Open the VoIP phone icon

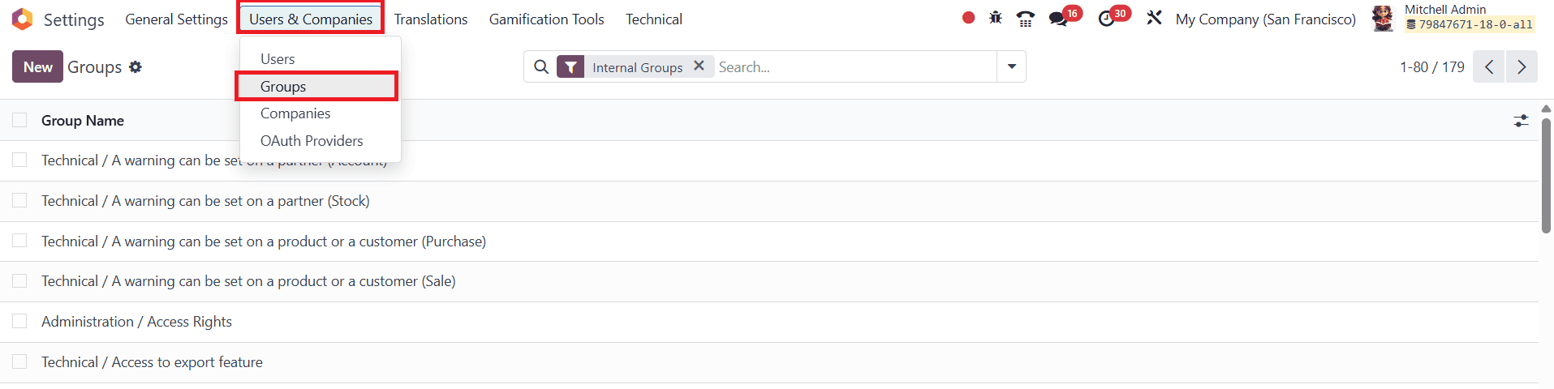click(x=1026, y=19)
